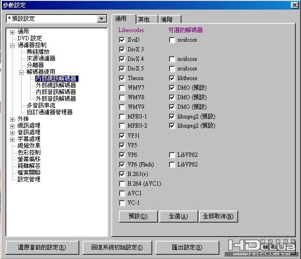Close the 參數設定 dialog
The height and width of the screenshot is (259, 301).
pyautogui.click(x=295, y=5)
